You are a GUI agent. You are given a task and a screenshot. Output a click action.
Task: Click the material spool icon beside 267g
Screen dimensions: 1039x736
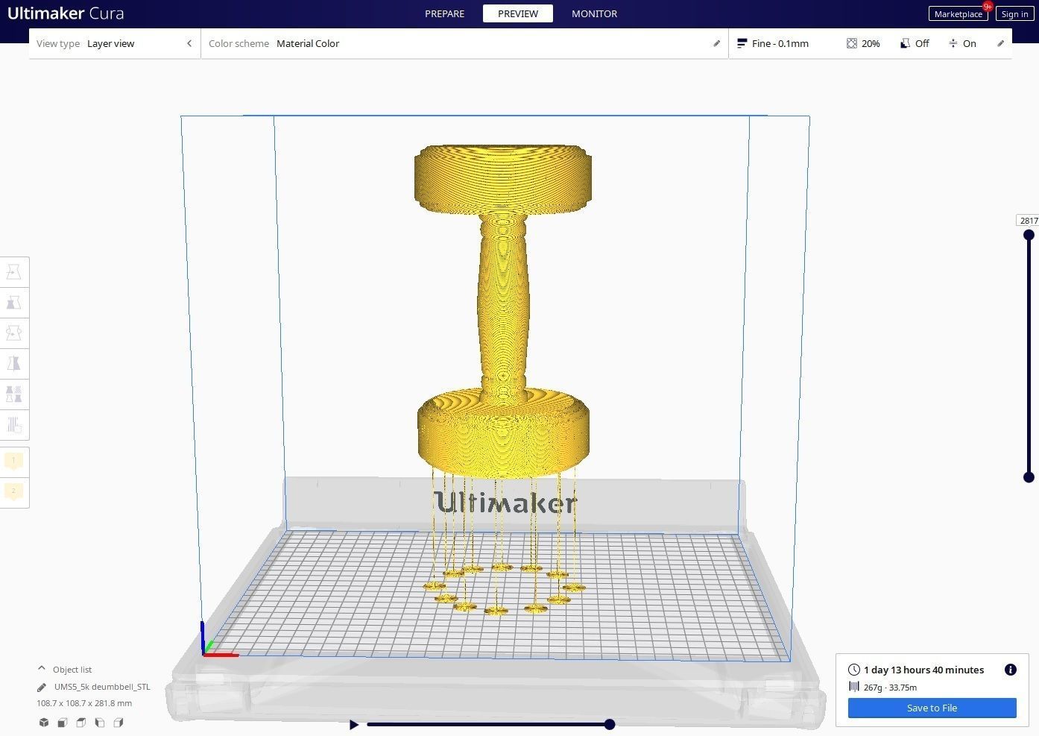click(854, 687)
